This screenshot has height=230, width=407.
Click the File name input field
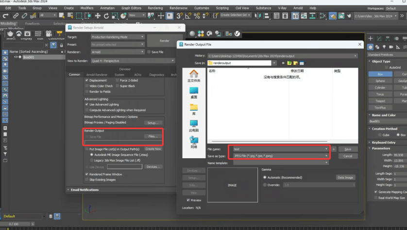tap(281, 149)
